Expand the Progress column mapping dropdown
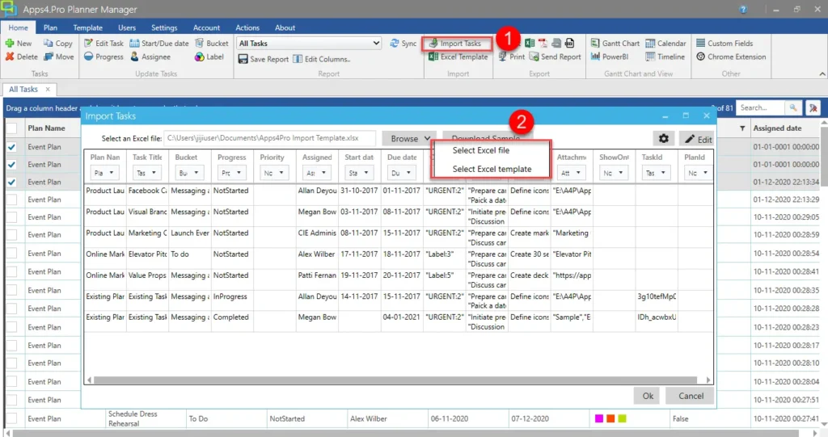The image size is (828, 437). pyautogui.click(x=234, y=173)
